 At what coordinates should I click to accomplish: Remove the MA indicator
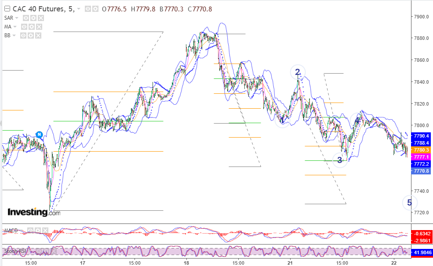pos(39,27)
